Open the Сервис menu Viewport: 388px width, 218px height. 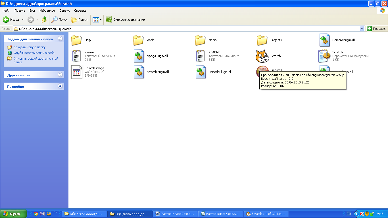64,11
